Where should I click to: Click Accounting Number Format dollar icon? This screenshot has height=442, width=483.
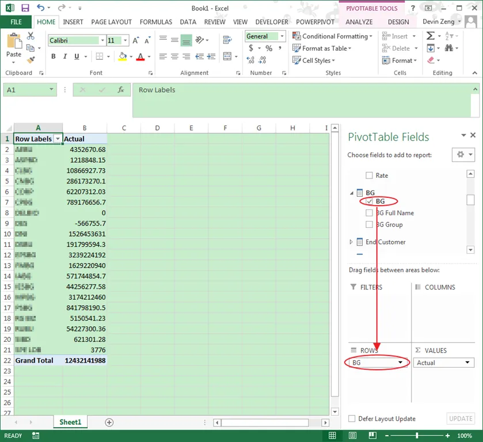tap(251, 48)
